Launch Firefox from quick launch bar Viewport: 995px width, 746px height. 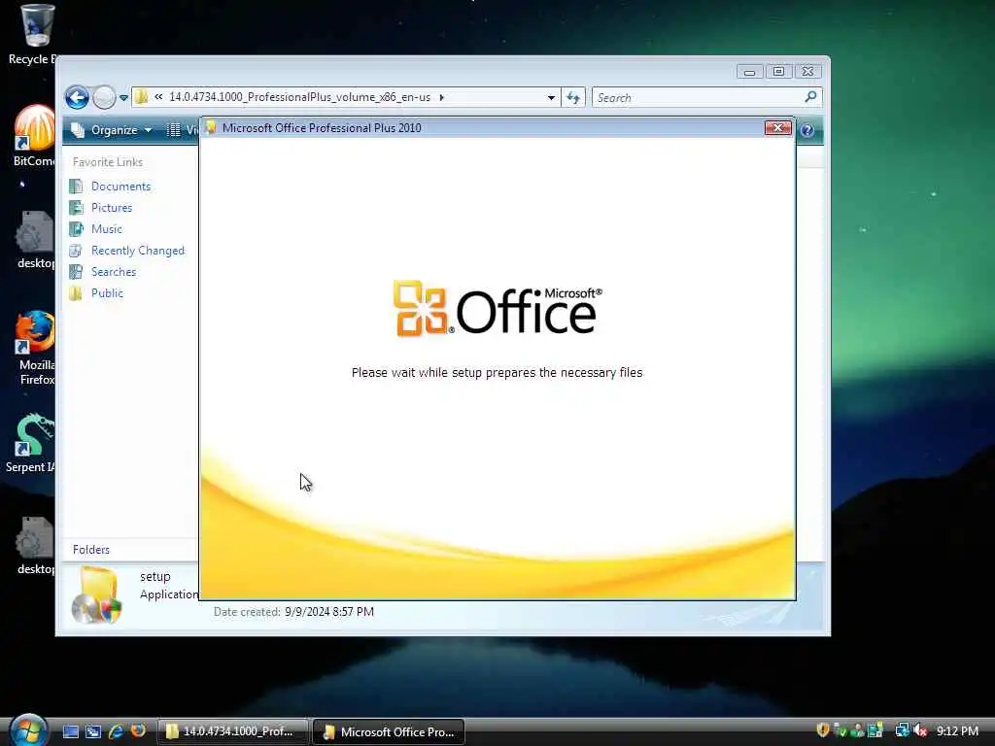(x=138, y=731)
